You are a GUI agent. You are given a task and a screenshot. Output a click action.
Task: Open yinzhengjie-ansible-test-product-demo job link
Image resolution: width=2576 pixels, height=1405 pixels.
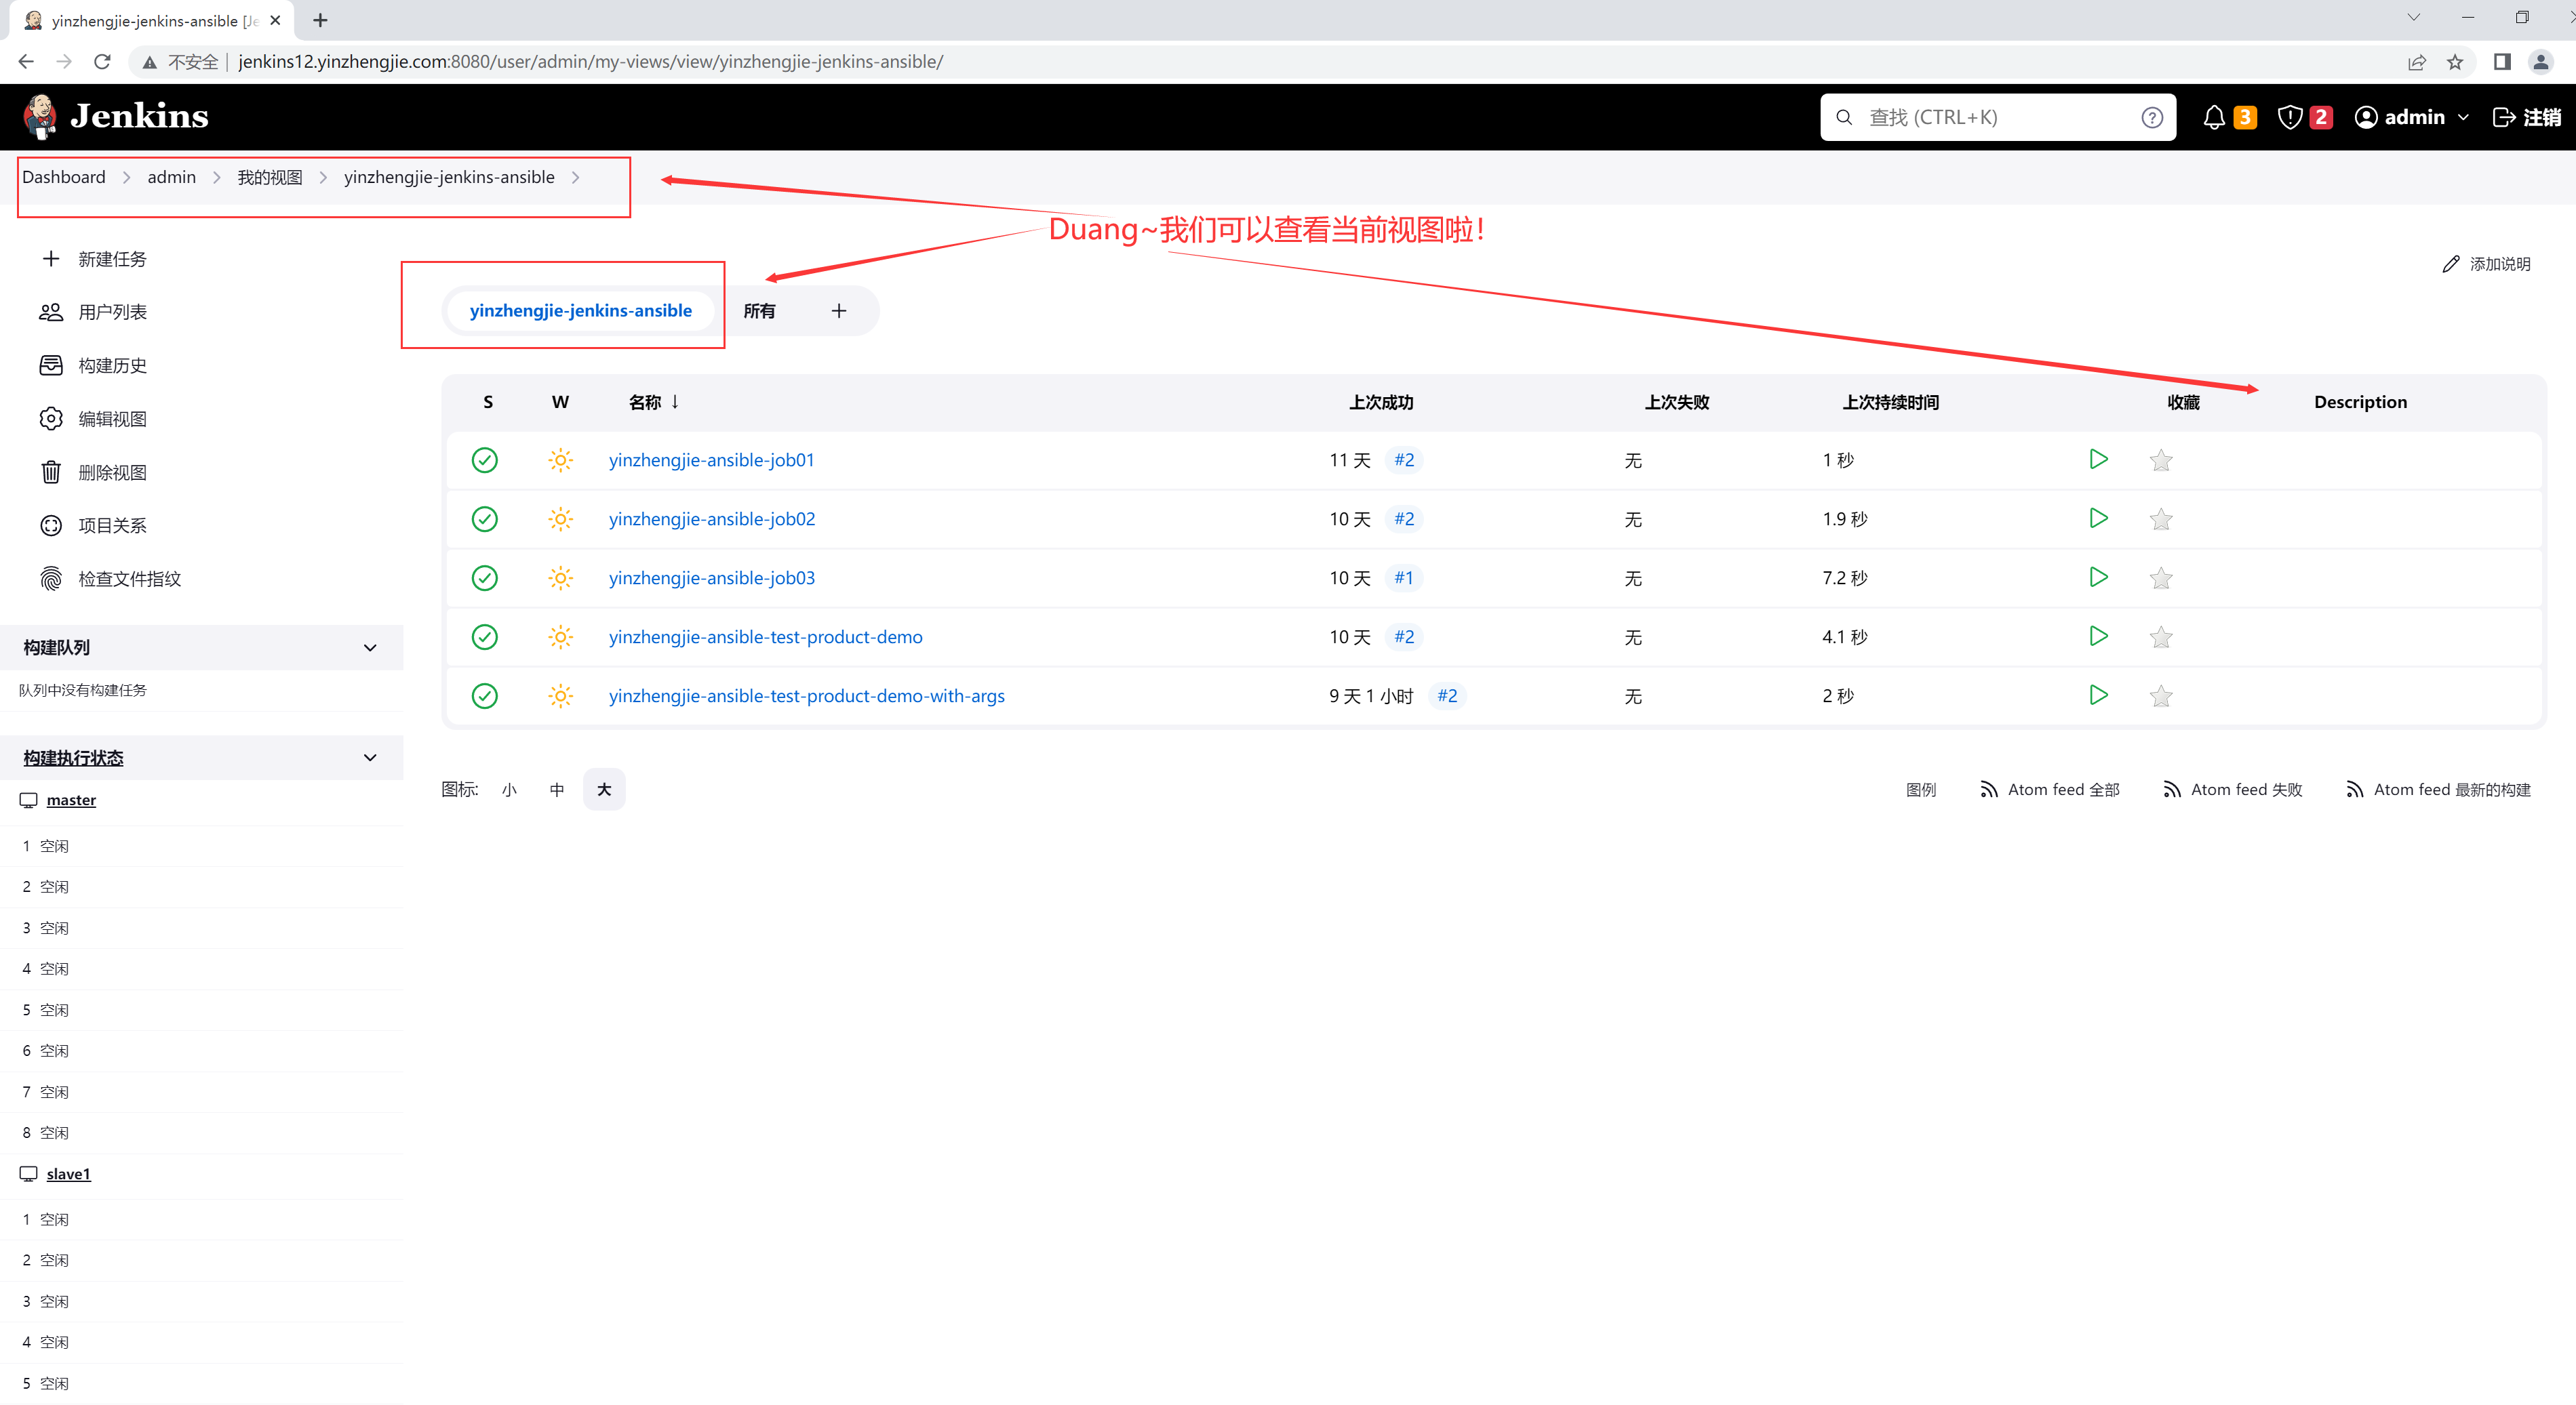click(x=765, y=636)
